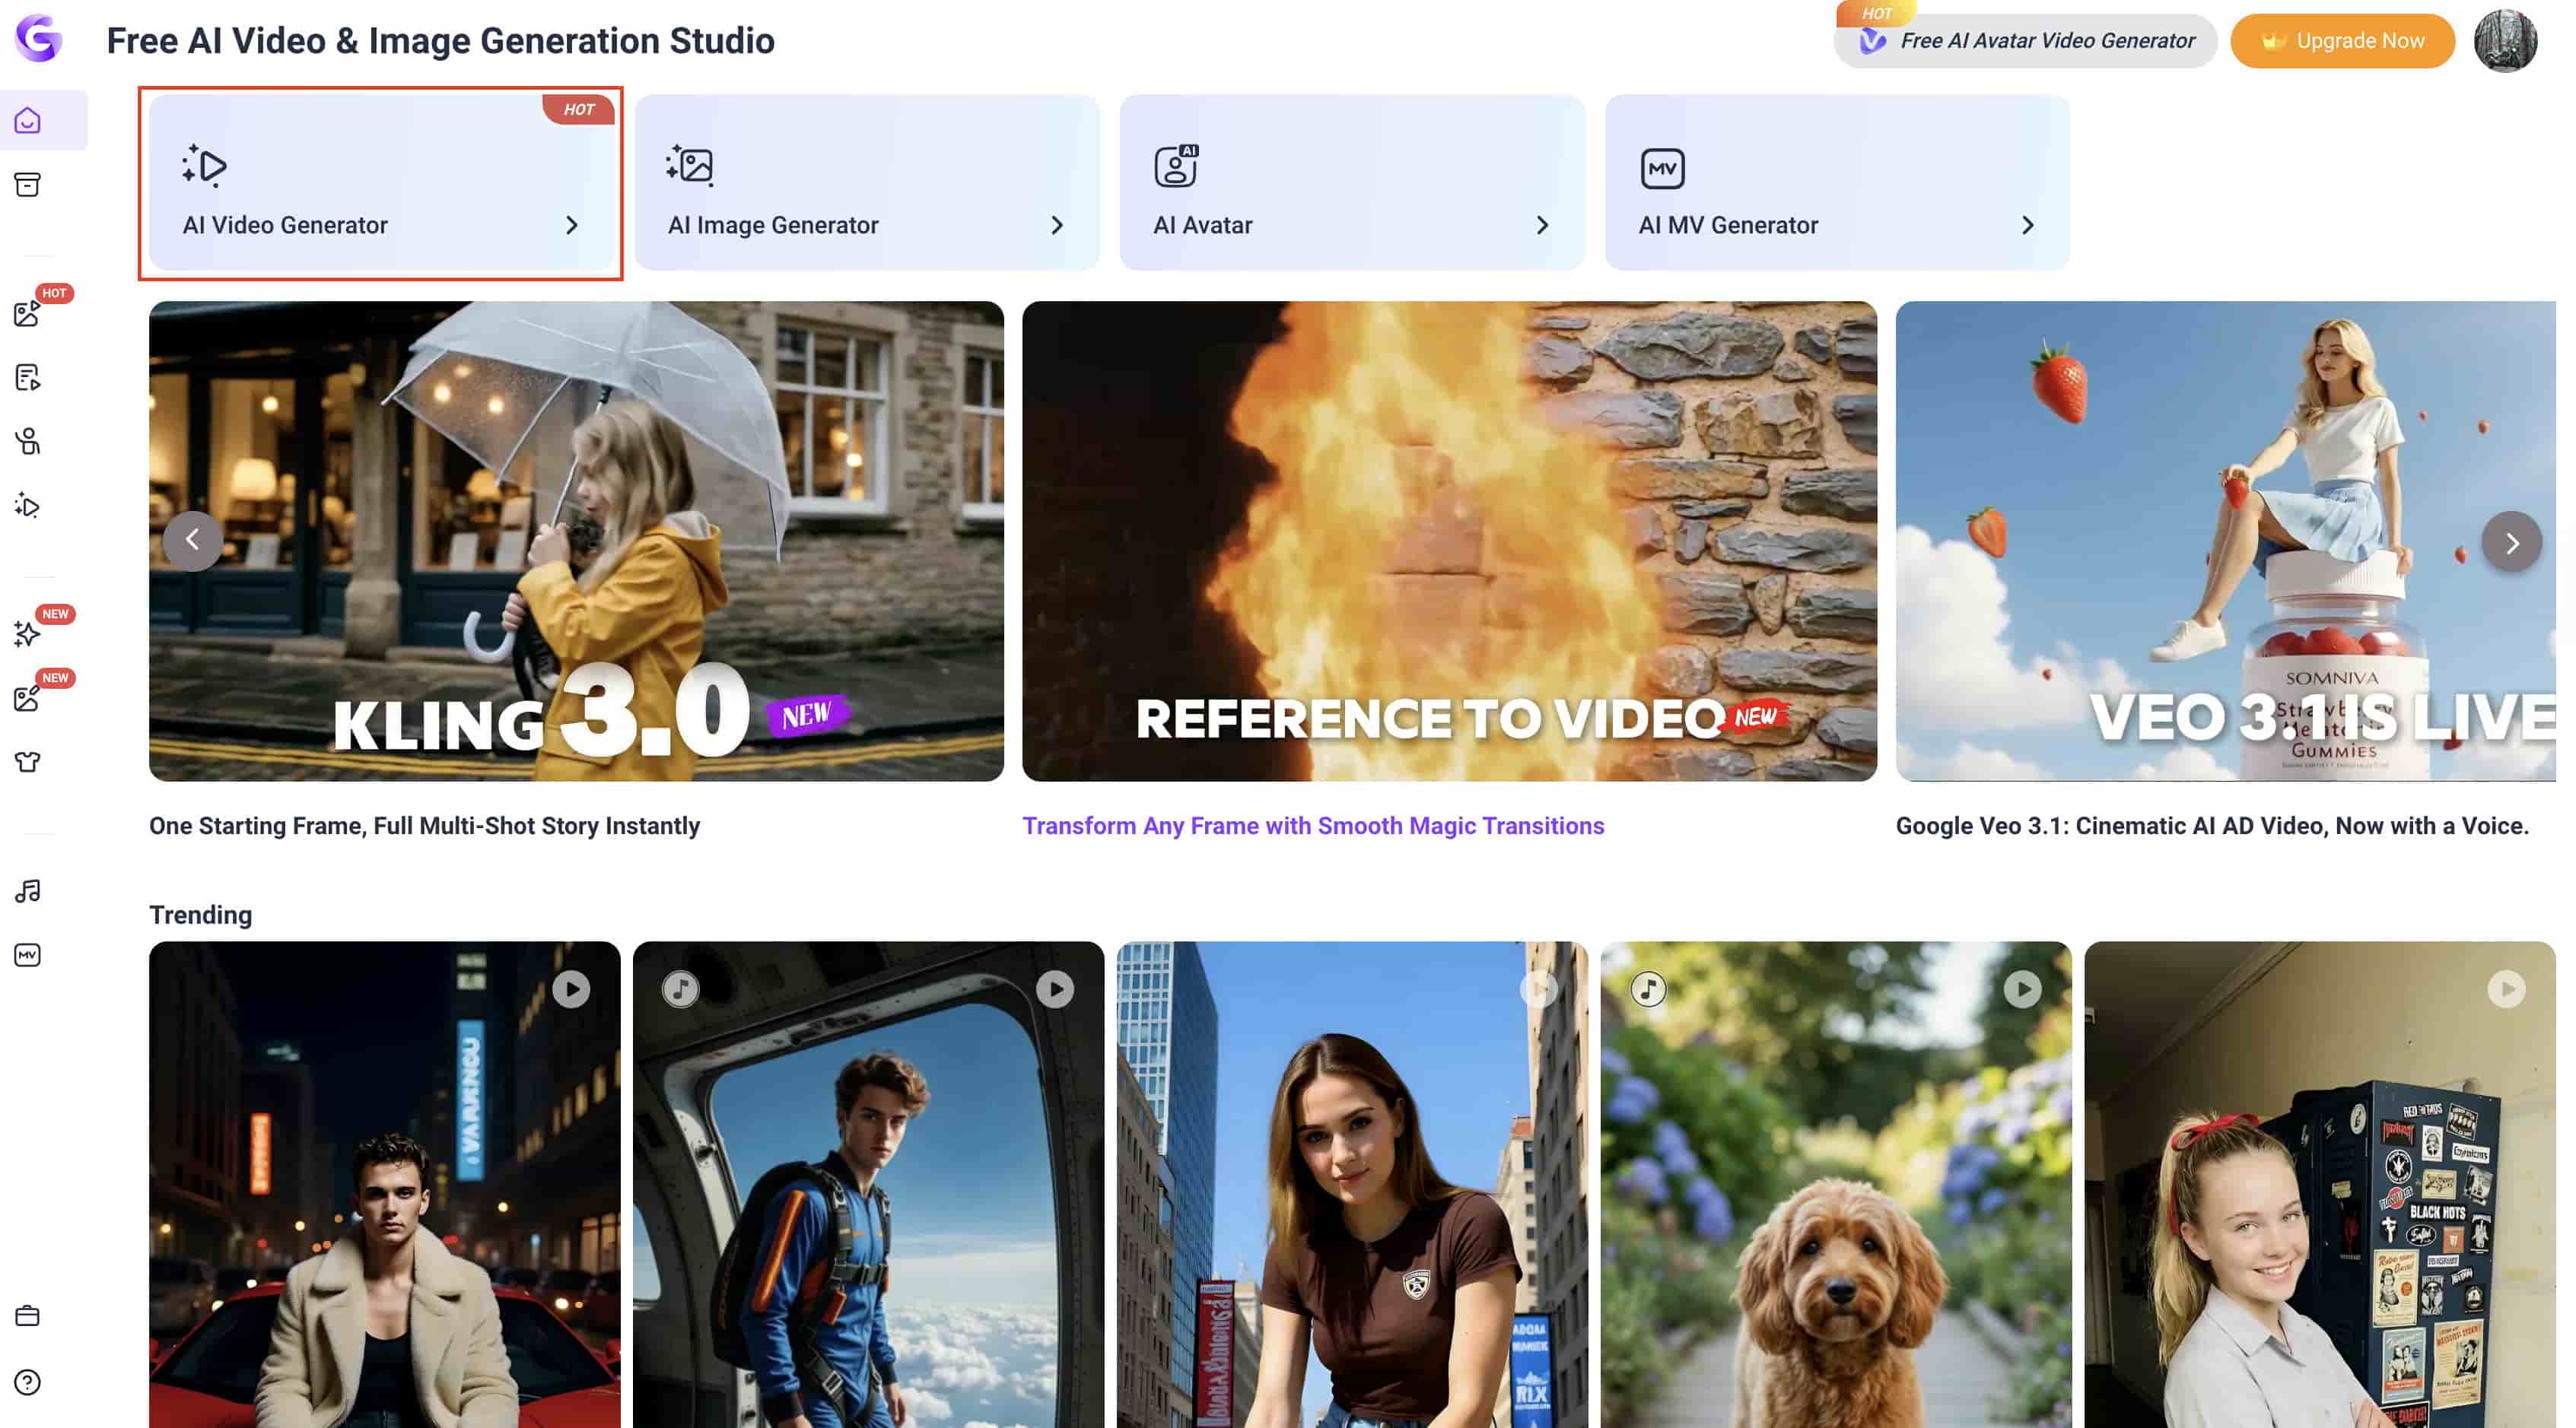Screen dimensions: 2576x1428
Task: Open the music notes sidebar icon
Action: [28, 891]
